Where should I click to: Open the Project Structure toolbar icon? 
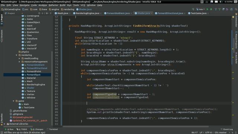coord(231,9)
